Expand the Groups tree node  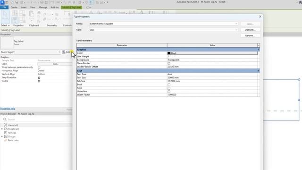pyautogui.click(x=2, y=136)
